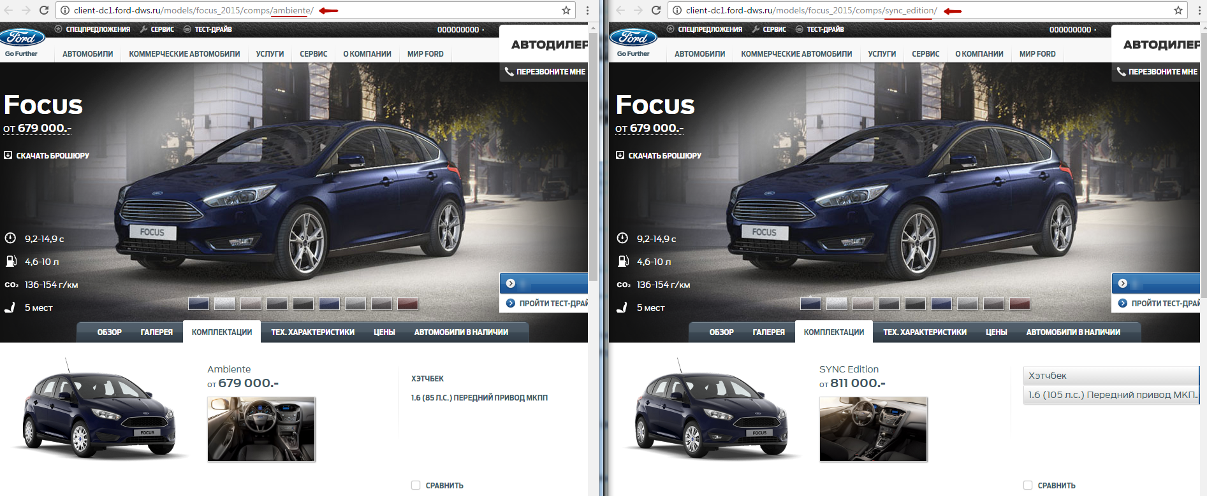Open Chrome menu dots in left window
The image size is (1207, 496).
coord(587,10)
